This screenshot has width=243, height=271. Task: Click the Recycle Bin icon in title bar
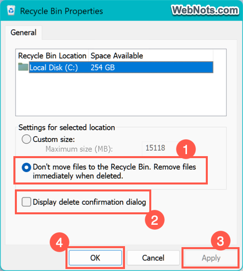click(x=11, y=10)
